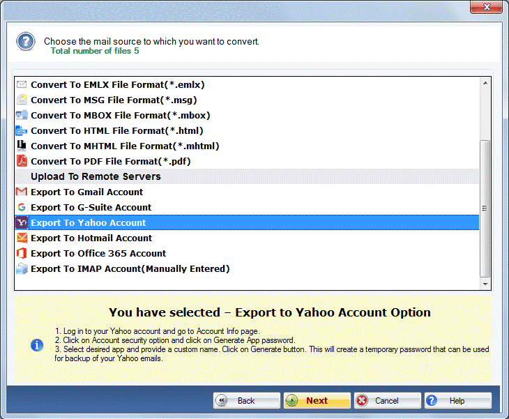Click the blue info icon in yellow panel
Image resolution: width=509 pixels, height=419 pixels.
pyautogui.click(x=37, y=345)
